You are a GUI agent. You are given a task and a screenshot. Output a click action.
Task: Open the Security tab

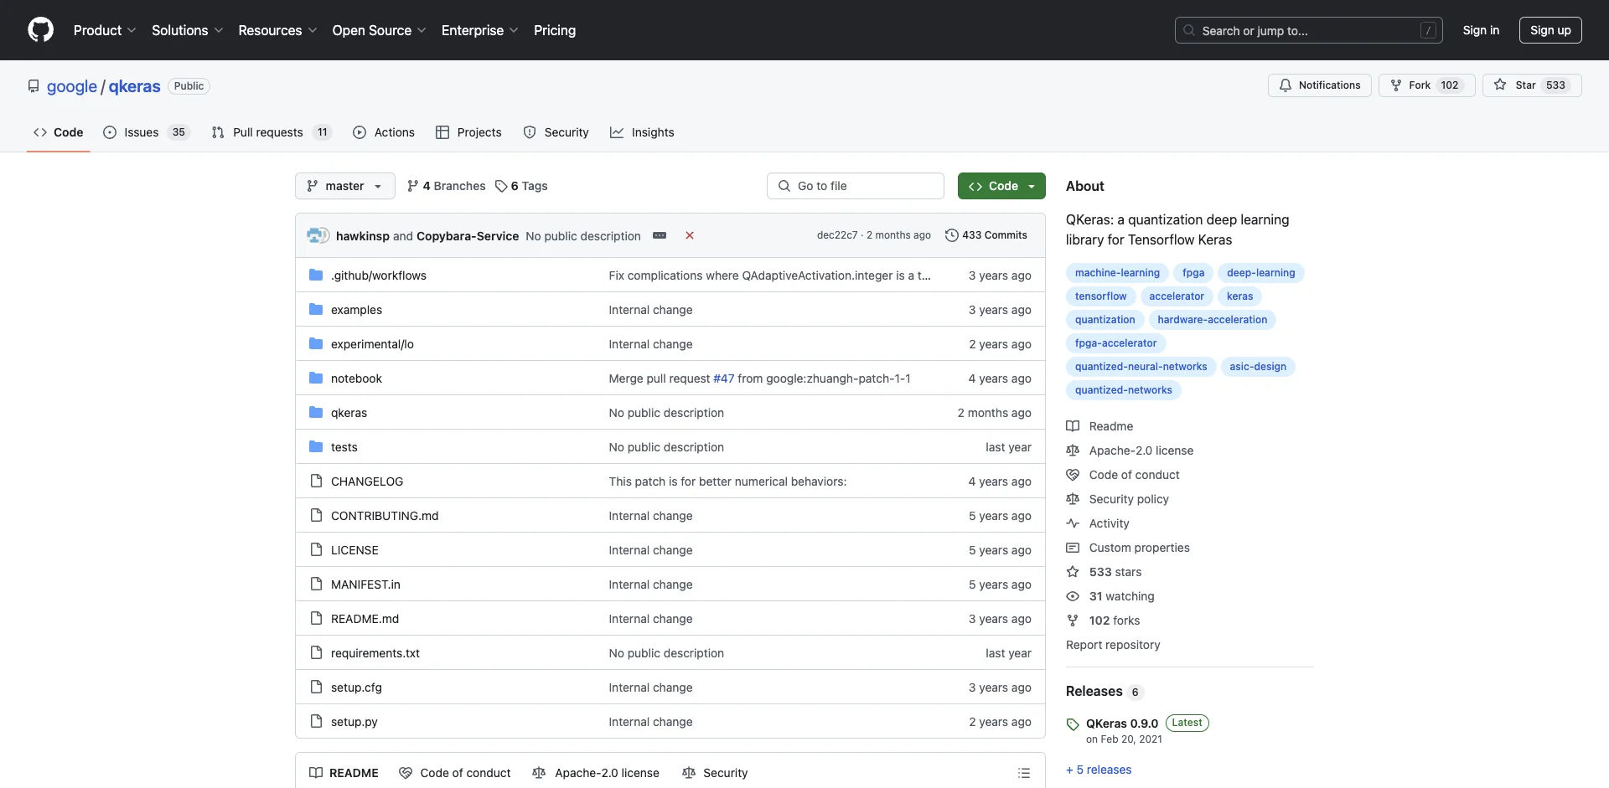point(556,132)
